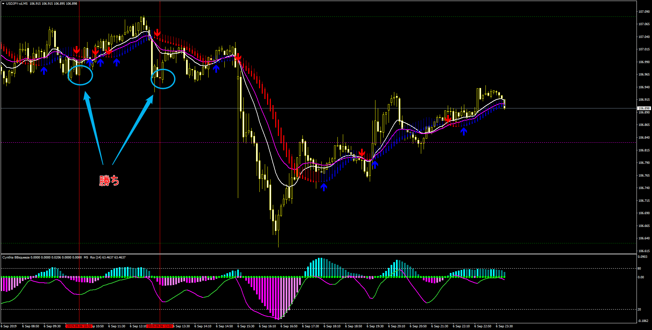652x330 pixels.
Task: Select the highlighted 106.898 current price label
Action: [644, 108]
